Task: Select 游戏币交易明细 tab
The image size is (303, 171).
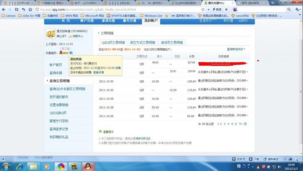Action: pos(172,43)
